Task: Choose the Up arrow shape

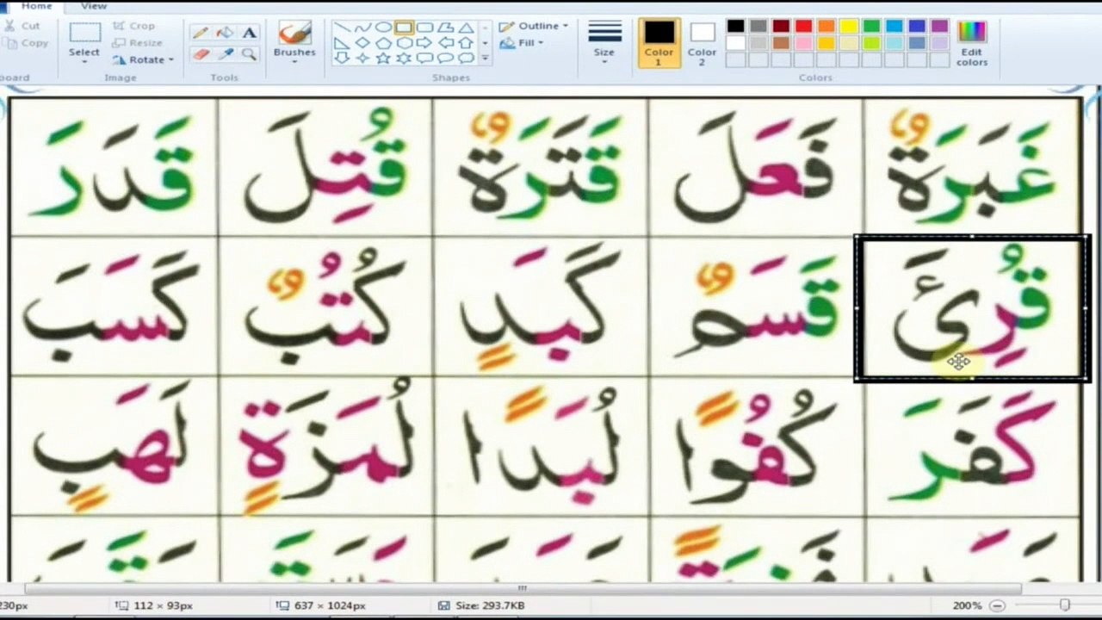Action: (x=466, y=42)
